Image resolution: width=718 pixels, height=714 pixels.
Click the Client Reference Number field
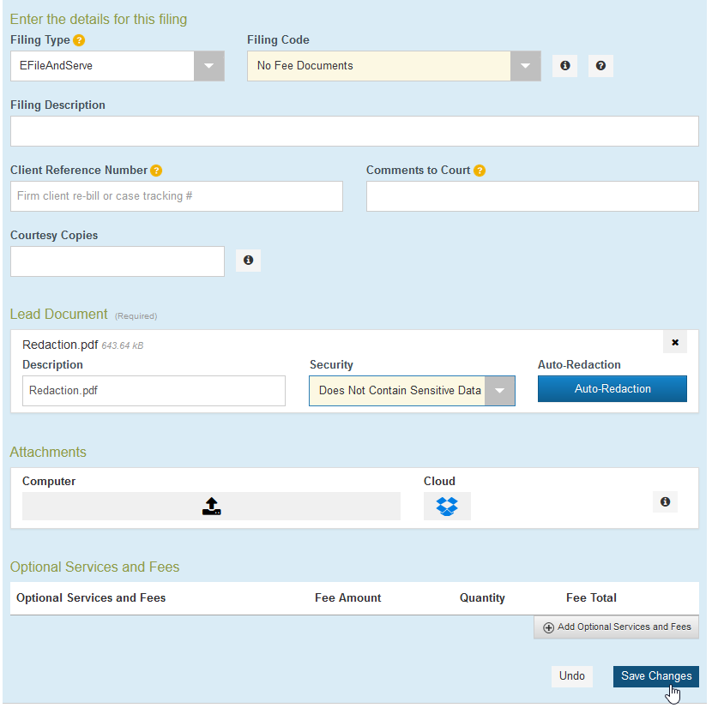point(177,196)
